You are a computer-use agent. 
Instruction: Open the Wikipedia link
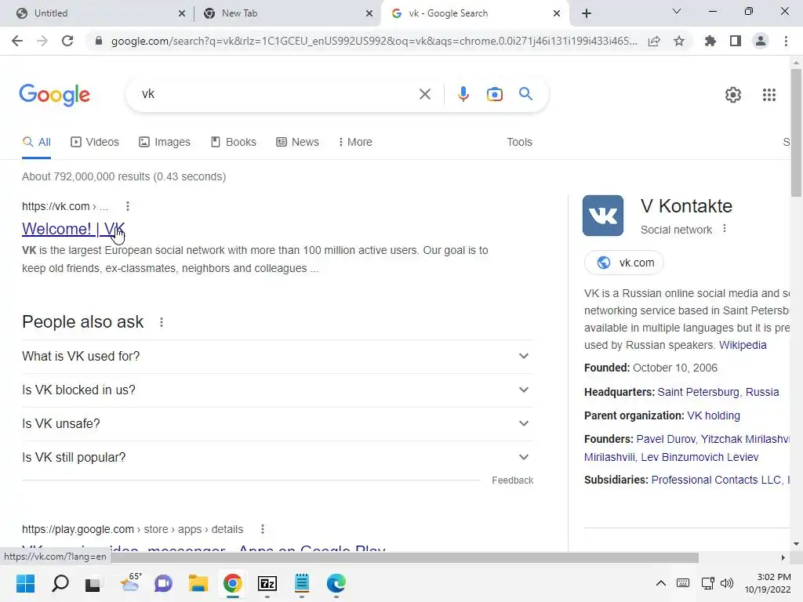[743, 345]
